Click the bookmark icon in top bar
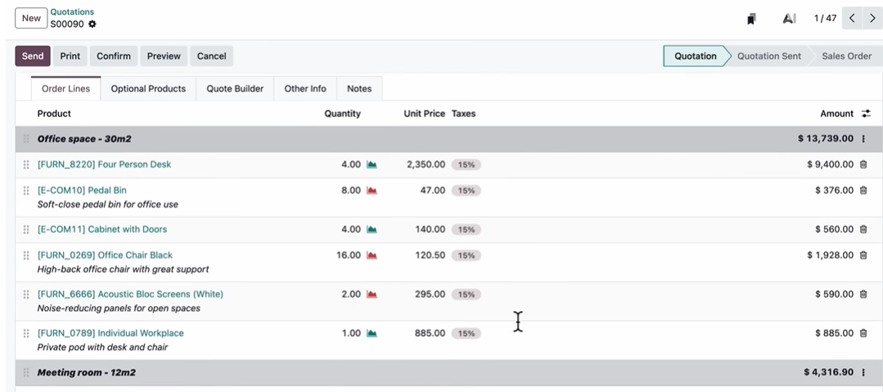 751,18
